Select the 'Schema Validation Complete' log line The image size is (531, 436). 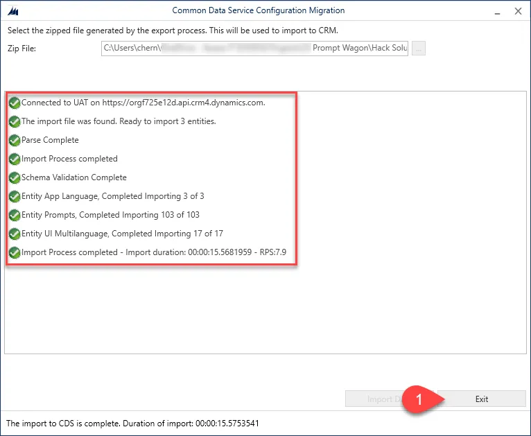pyautogui.click(x=73, y=177)
